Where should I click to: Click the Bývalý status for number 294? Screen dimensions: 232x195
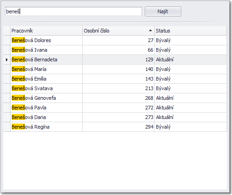pyautogui.click(x=163, y=127)
